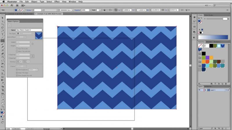The width and height of the screenshot is (232, 130).
Task: Select the Zoom tool in the toolbar
Action: pos(3,106)
